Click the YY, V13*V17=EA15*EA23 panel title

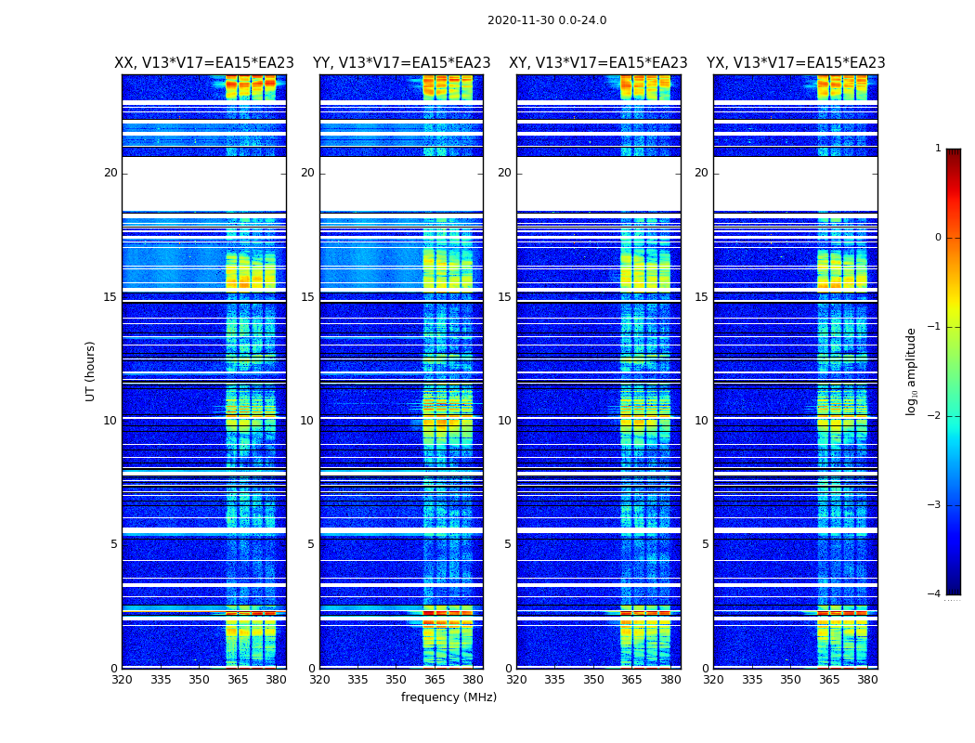(402, 63)
